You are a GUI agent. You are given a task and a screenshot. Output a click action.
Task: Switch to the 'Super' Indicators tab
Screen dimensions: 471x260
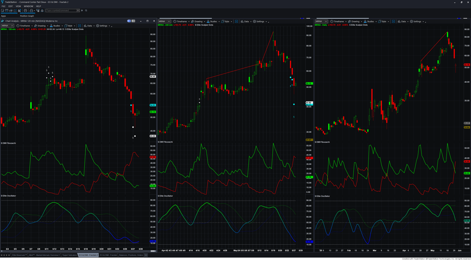pos(69,255)
